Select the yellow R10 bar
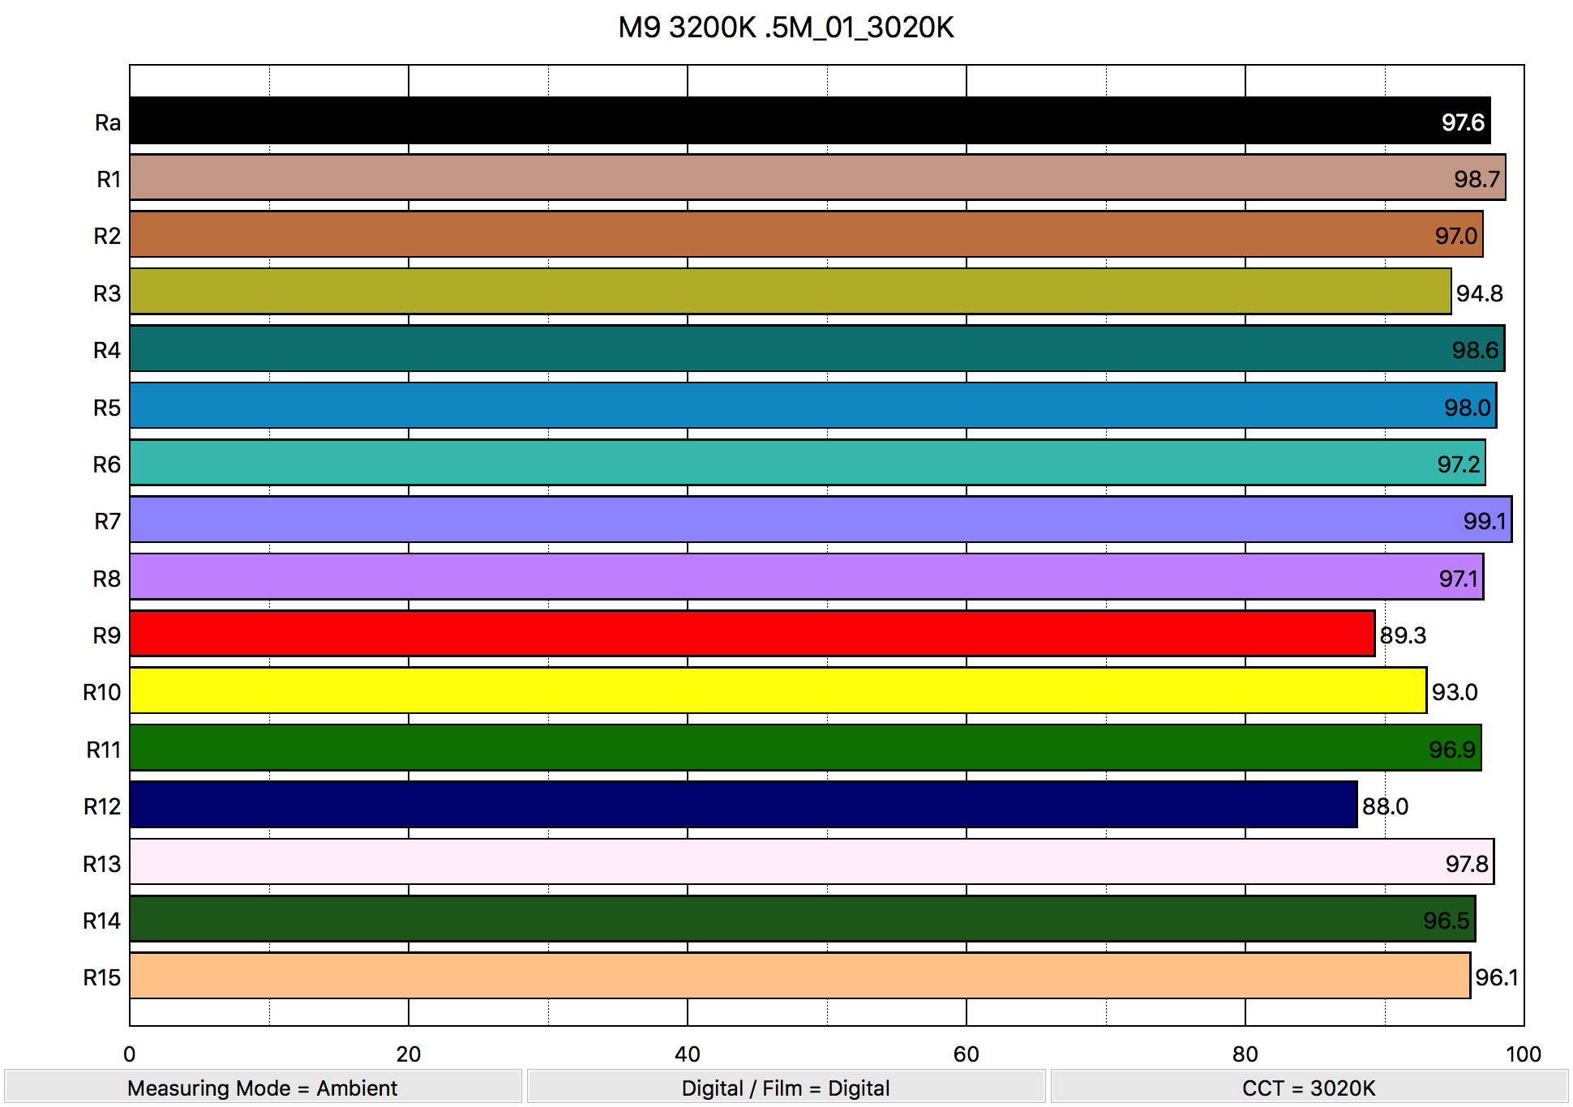This screenshot has height=1107, width=1573. (x=777, y=691)
